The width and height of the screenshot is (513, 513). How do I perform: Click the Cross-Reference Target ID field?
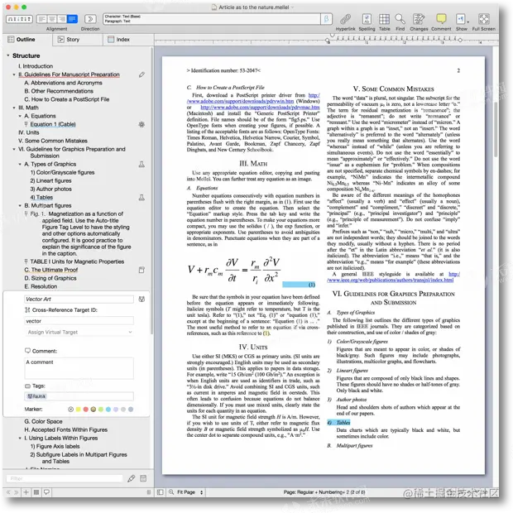pyautogui.click(x=79, y=321)
